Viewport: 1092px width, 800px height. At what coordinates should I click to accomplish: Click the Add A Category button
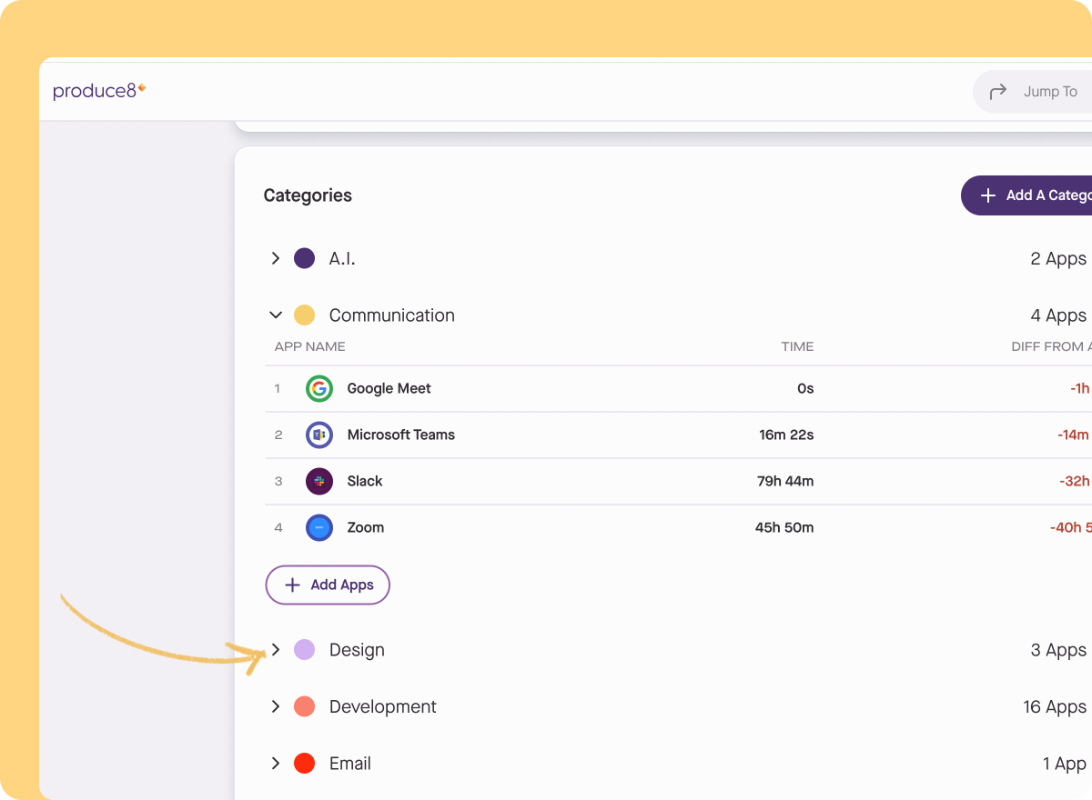click(x=1026, y=195)
